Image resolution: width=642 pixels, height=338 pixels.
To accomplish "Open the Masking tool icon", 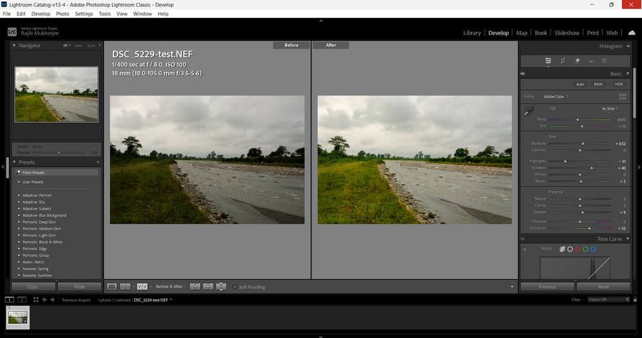I will coord(605,60).
